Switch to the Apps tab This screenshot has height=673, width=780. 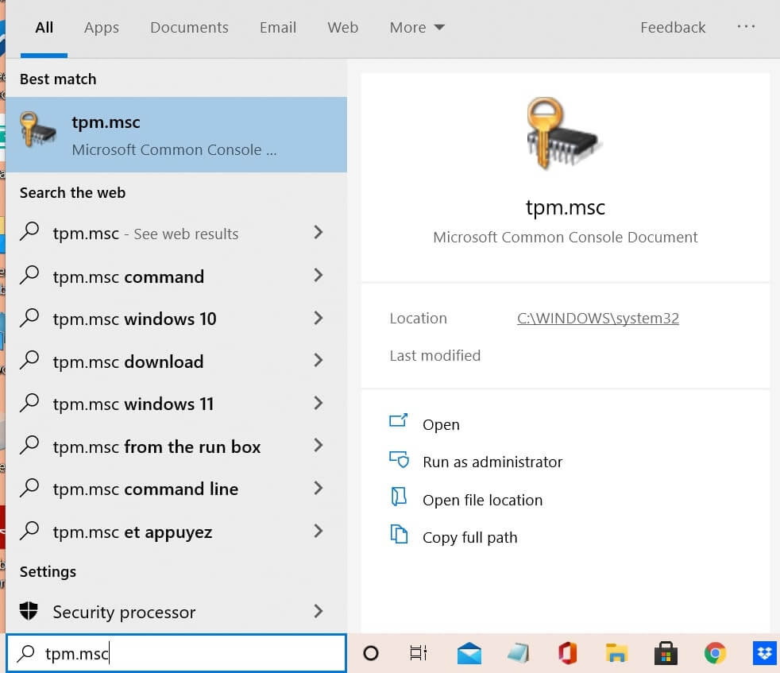(102, 28)
